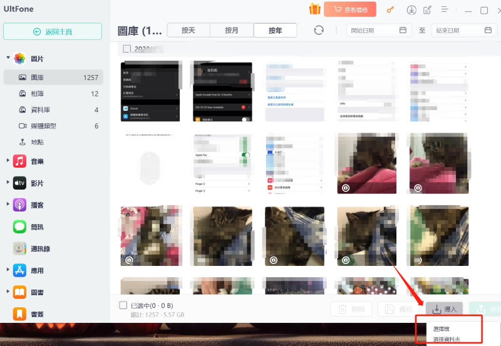Click the Apple TV 影片 icon
The image size is (501, 346).
(x=19, y=183)
